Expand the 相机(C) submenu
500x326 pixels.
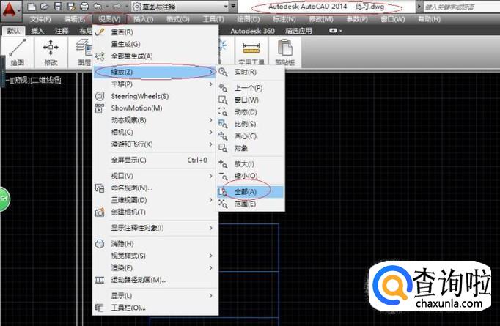coord(155,132)
